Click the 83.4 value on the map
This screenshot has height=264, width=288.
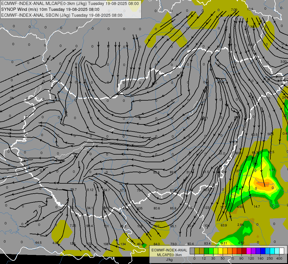pyautogui.click(x=207, y=243)
